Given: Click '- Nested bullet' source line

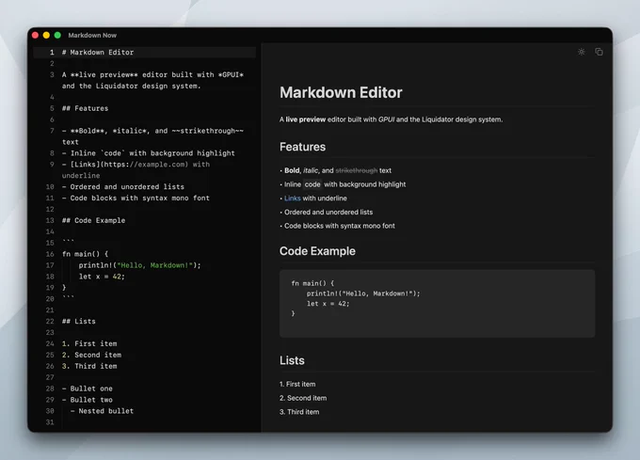Looking at the screenshot, I should tap(102, 411).
